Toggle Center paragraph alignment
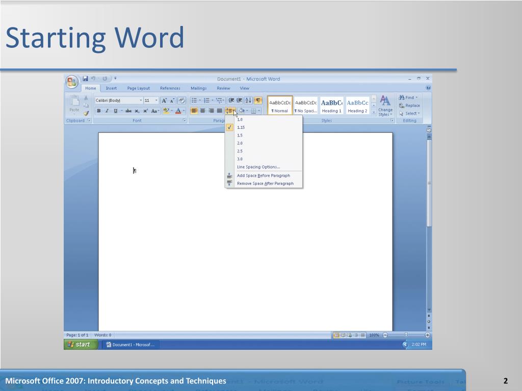This screenshot has height=391, width=522. coord(202,110)
